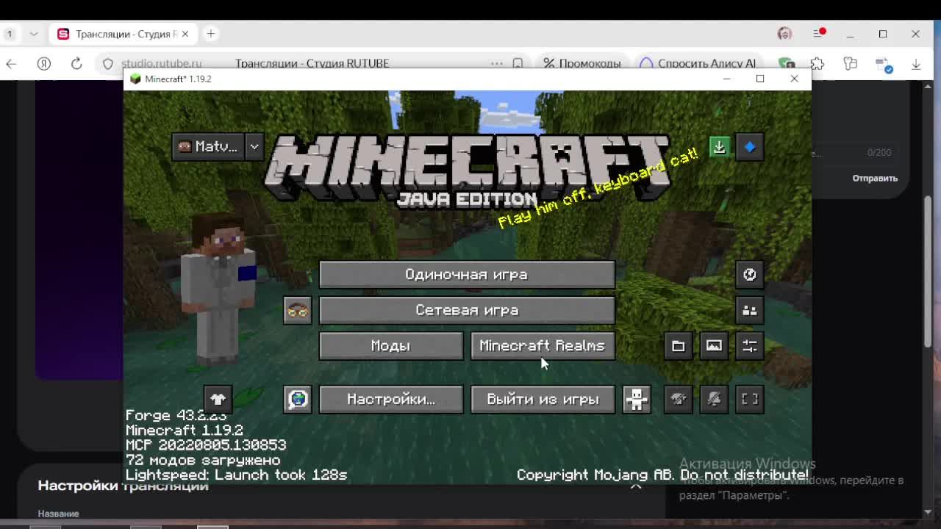Open the browser profile avatar
941x529 pixels.
coord(784,34)
